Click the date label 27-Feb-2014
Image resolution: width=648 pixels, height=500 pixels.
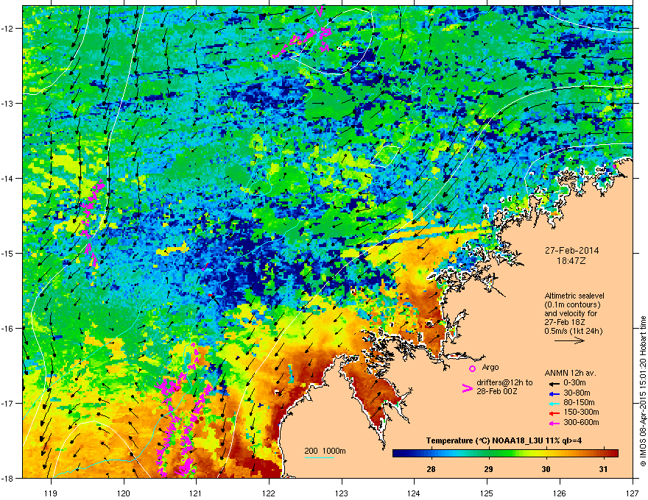[571, 251]
